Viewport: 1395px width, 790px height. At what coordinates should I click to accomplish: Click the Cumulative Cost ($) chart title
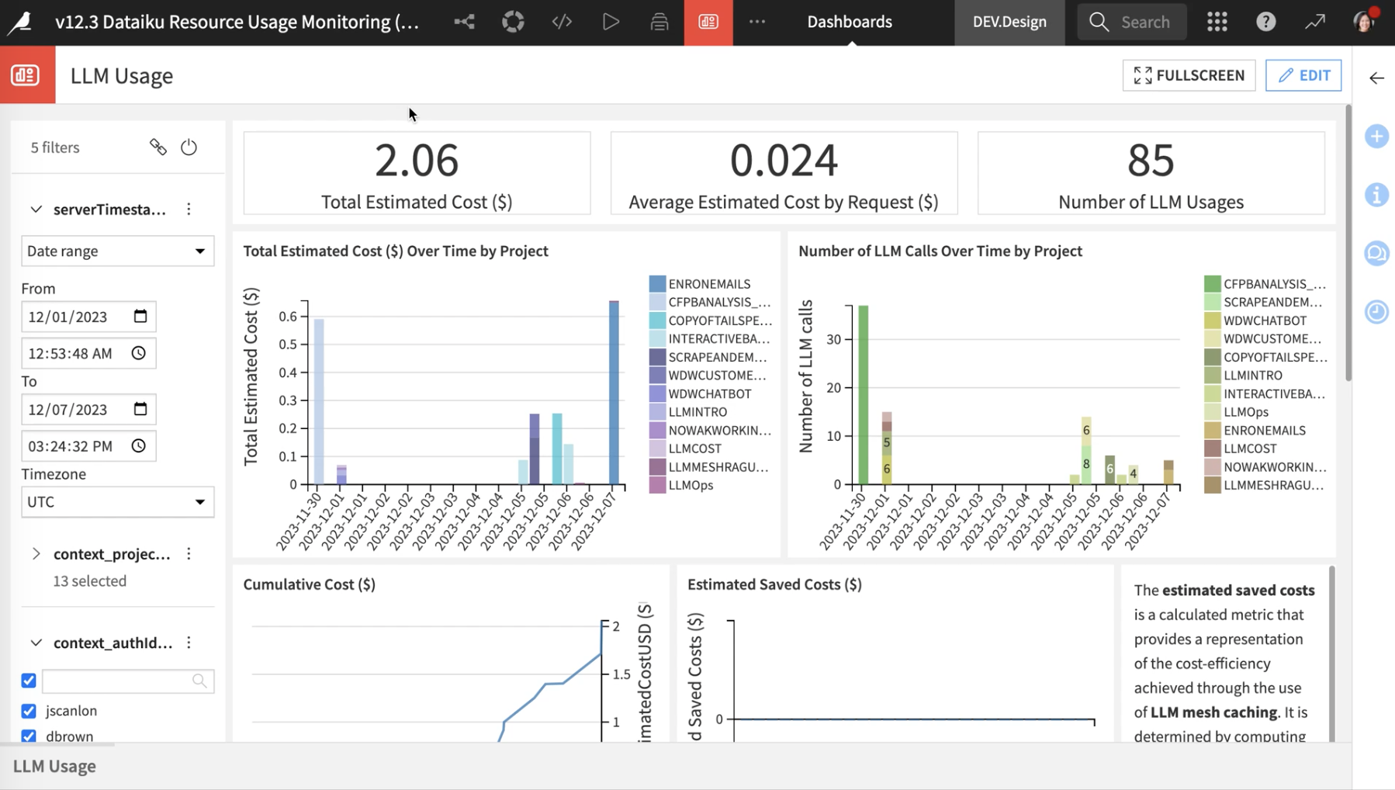pos(309,584)
